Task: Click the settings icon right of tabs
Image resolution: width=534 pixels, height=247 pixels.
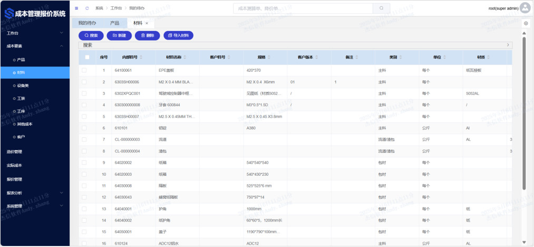Action: coord(526,23)
